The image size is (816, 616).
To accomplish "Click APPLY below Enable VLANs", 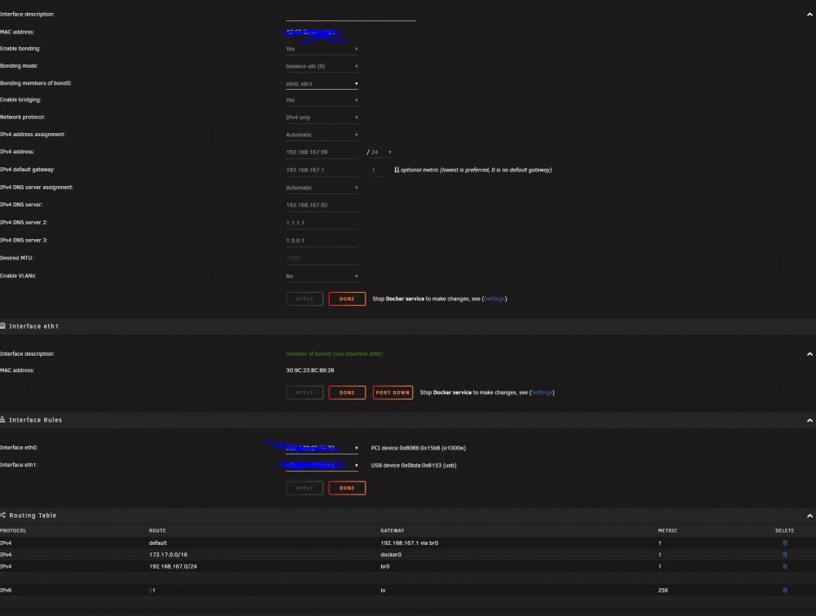I will [x=304, y=299].
